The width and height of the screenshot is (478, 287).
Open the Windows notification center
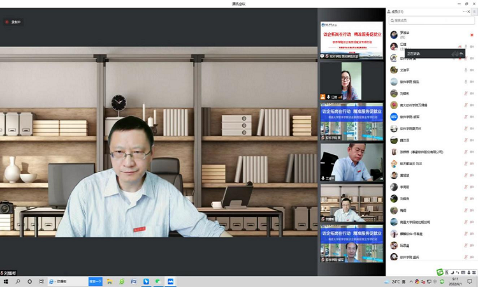coord(470,281)
